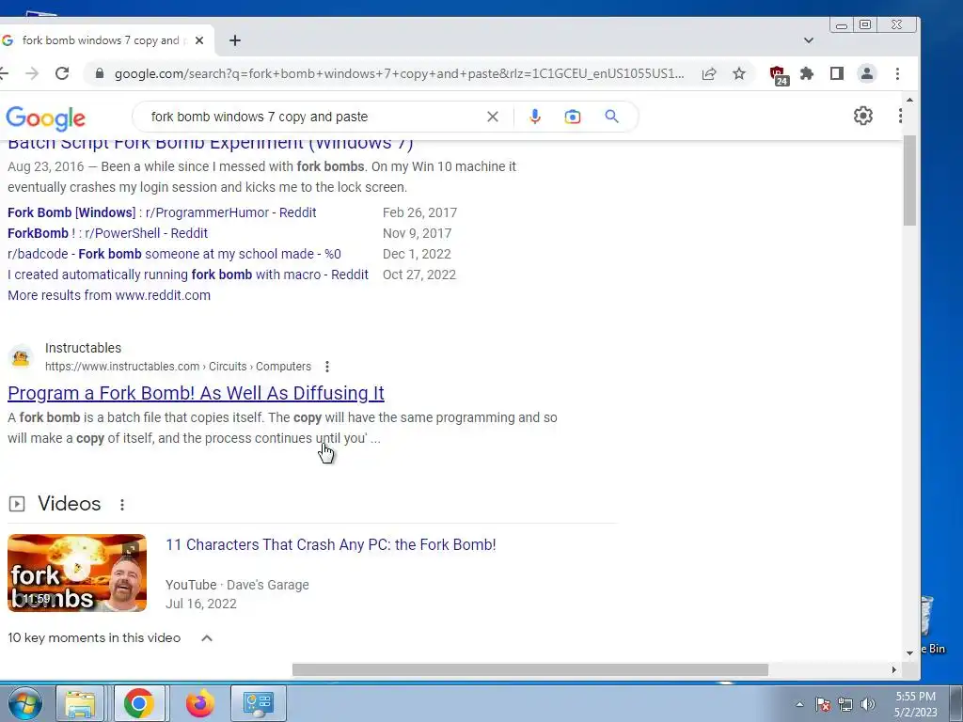This screenshot has width=963, height=722.
Task: Open Program a Fork Bomb result link
Action: point(196,393)
